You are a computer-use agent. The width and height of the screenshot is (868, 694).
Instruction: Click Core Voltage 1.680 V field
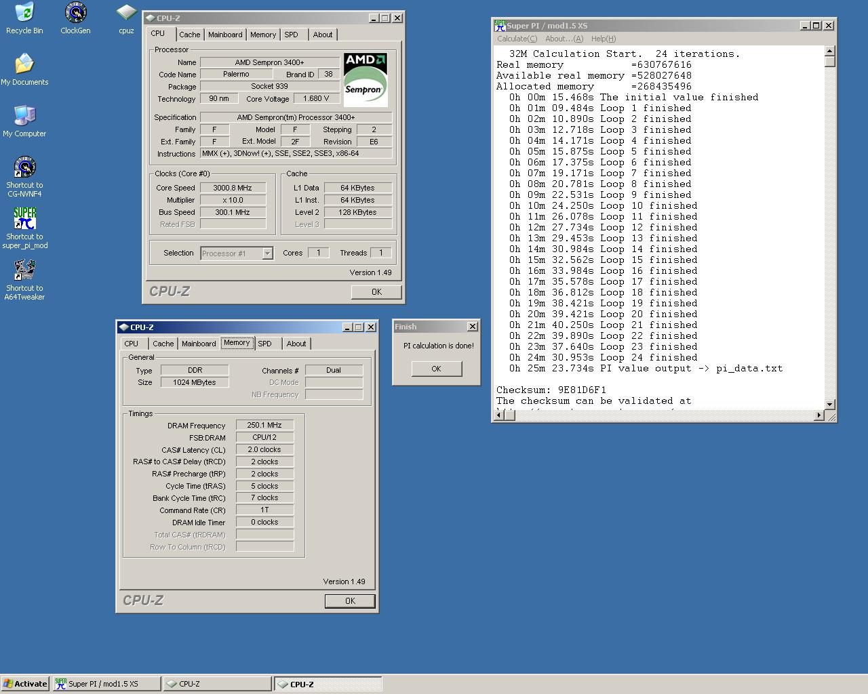tap(316, 98)
